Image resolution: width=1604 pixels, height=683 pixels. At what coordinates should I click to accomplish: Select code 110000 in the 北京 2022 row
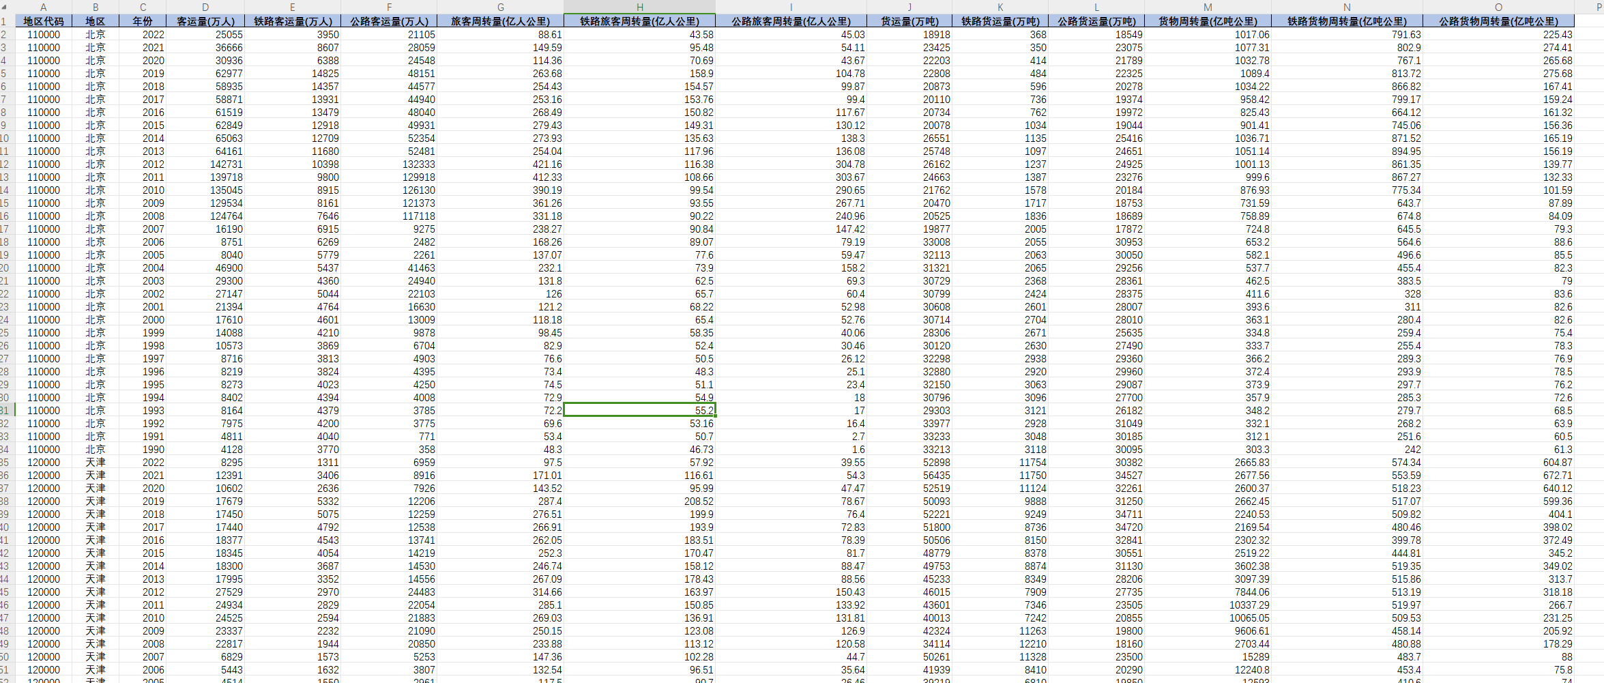point(43,35)
